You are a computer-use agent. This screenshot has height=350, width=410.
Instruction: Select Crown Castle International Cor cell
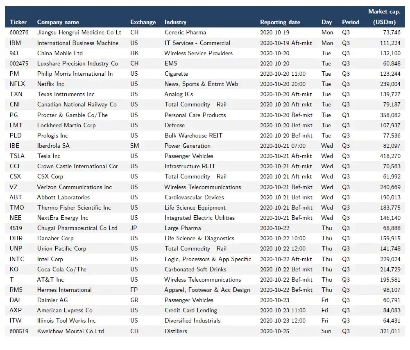(77, 166)
